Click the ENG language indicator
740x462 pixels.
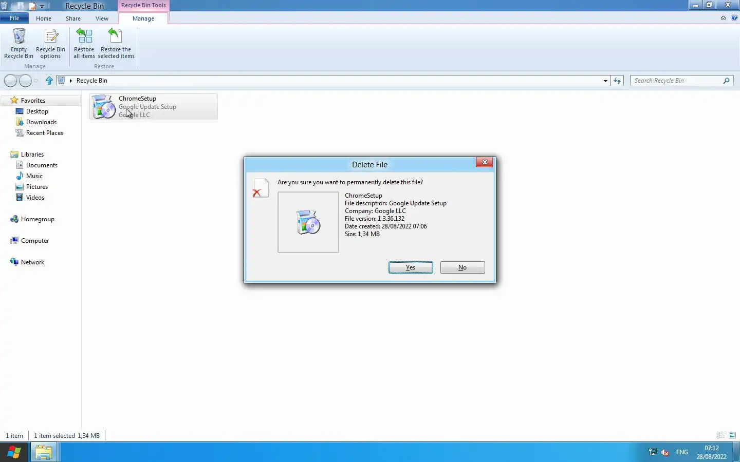point(682,452)
